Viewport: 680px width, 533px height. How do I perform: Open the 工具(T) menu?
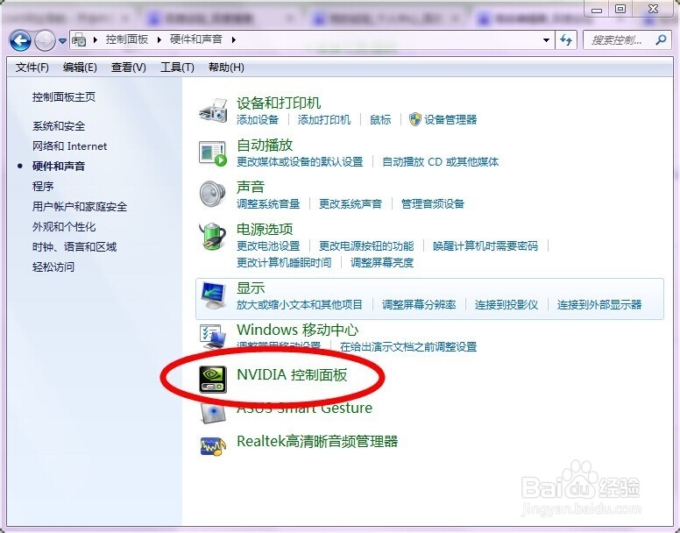tap(177, 68)
